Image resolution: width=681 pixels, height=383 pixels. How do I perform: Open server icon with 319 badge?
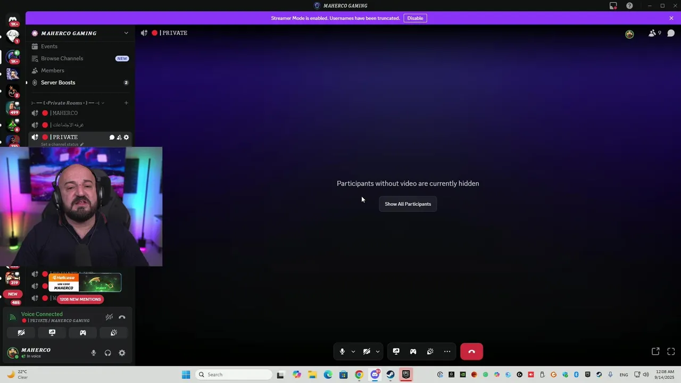point(13,278)
